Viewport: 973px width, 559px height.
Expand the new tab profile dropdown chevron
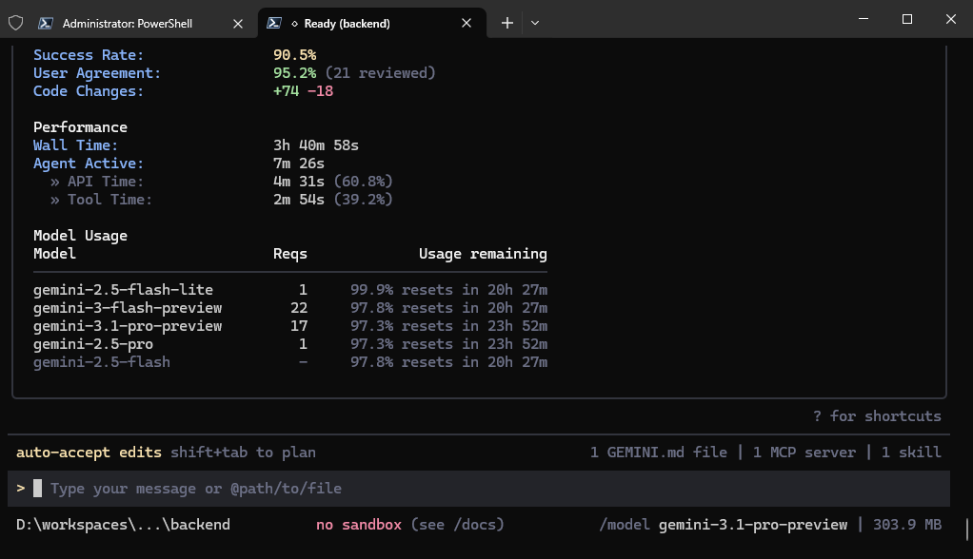(535, 23)
